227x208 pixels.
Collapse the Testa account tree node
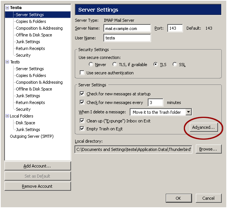(7, 8)
